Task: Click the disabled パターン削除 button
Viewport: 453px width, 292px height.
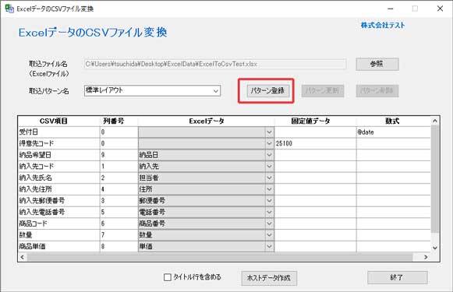Action: coord(377,90)
